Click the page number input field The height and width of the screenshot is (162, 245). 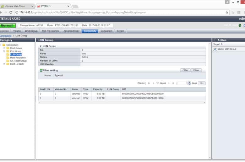pyautogui.click(x=183, y=83)
